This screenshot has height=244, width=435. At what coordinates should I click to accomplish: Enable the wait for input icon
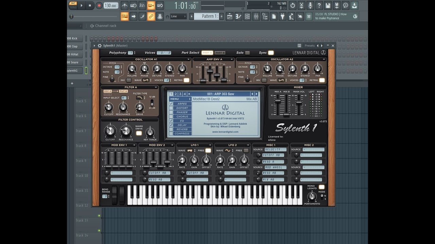coord(134,5)
